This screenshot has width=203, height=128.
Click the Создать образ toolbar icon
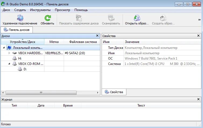pos(163,18)
